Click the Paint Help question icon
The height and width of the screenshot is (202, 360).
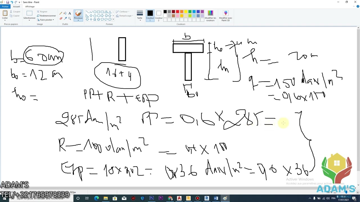pyautogui.click(x=358, y=6)
